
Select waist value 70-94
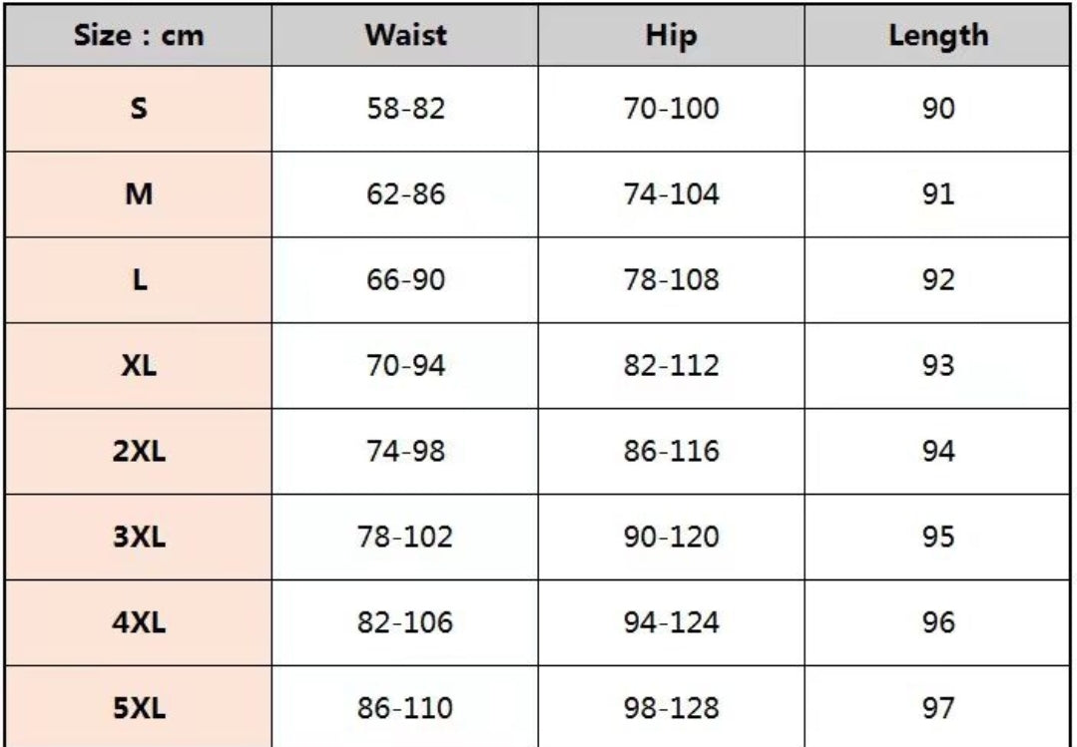click(404, 366)
